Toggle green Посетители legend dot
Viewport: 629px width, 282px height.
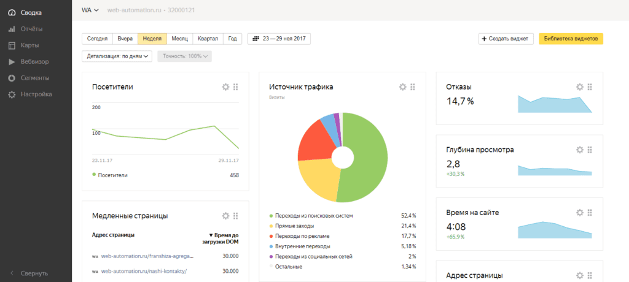(x=94, y=175)
